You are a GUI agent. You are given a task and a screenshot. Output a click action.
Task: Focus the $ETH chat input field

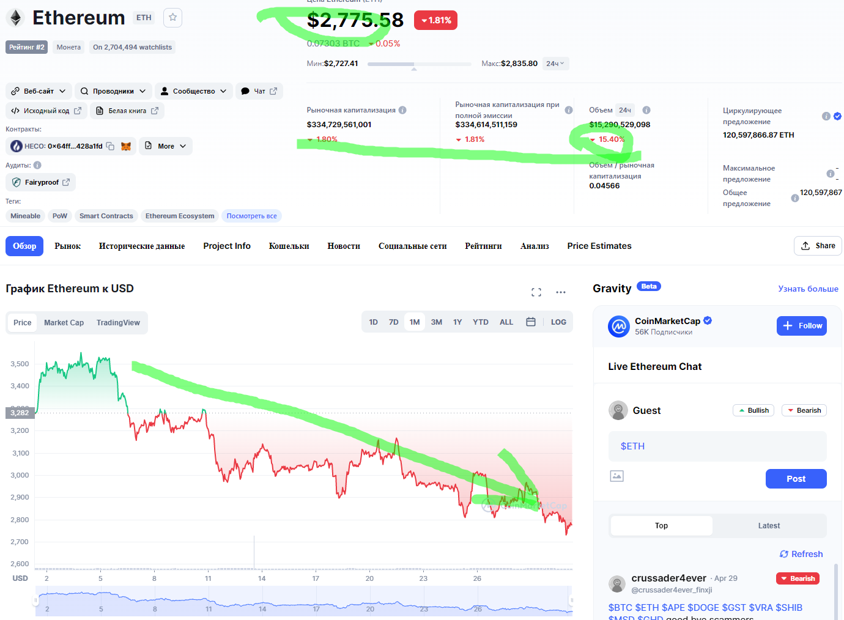pyautogui.click(x=717, y=446)
